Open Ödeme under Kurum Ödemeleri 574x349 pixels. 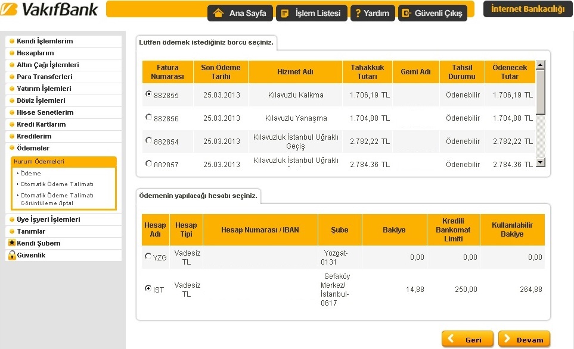tap(30, 173)
